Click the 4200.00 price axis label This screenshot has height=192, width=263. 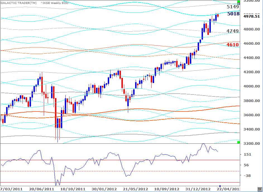(252, 72)
